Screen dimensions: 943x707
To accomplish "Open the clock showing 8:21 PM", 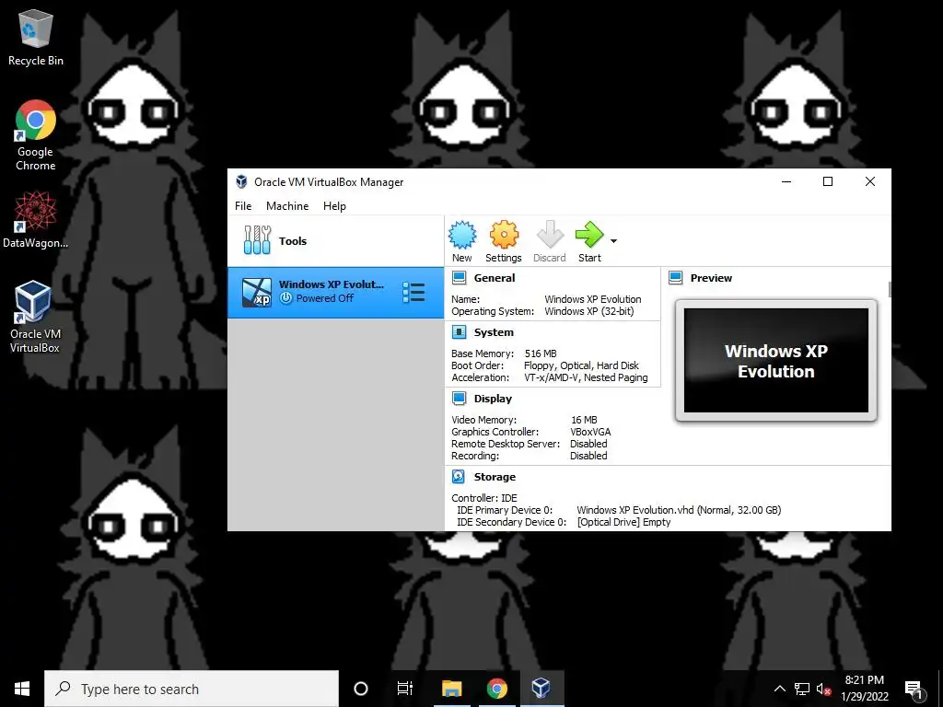I will click(865, 689).
